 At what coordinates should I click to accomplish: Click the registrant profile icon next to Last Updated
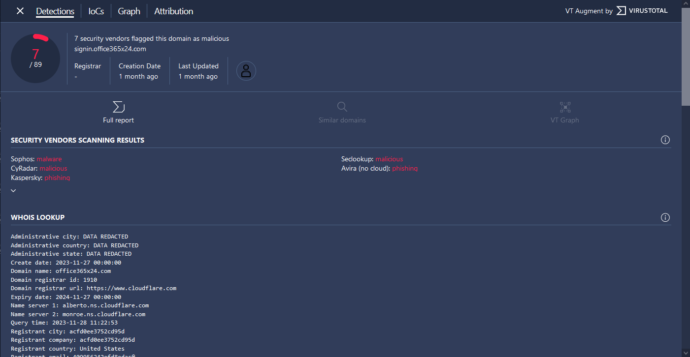click(246, 70)
